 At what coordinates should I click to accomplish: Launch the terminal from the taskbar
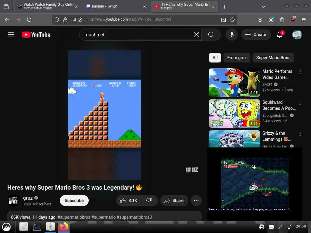pyautogui.click(x=37, y=227)
